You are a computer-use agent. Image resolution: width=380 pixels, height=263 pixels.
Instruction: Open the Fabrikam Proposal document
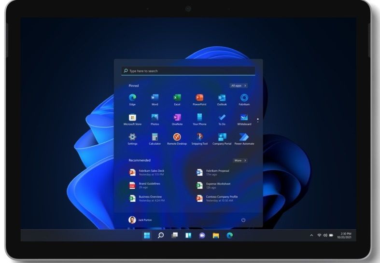(212, 172)
